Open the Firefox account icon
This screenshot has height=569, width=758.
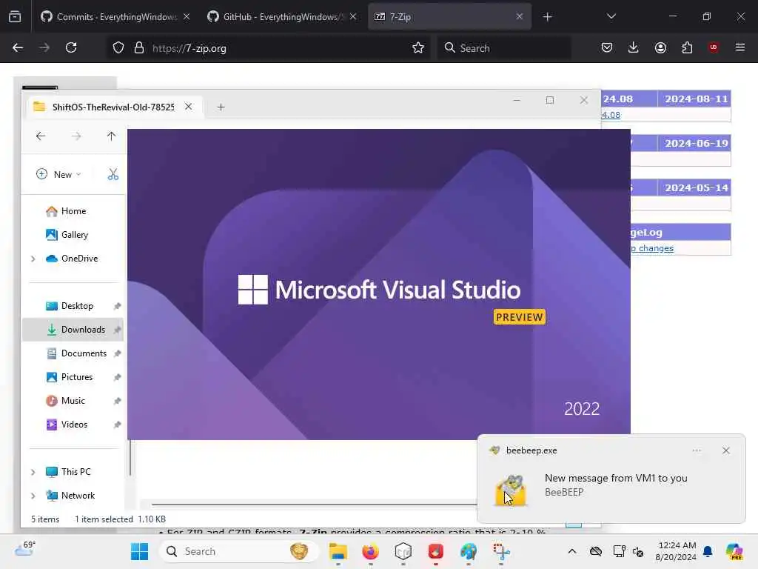coord(660,48)
